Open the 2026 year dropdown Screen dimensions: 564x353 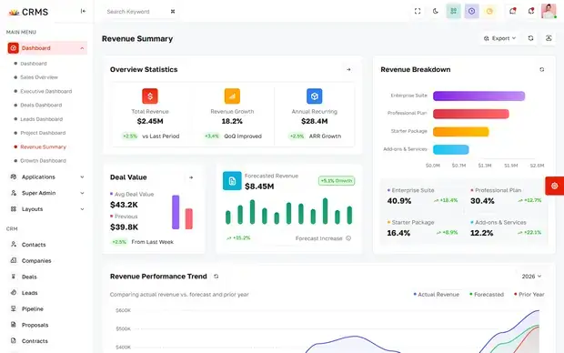point(531,277)
